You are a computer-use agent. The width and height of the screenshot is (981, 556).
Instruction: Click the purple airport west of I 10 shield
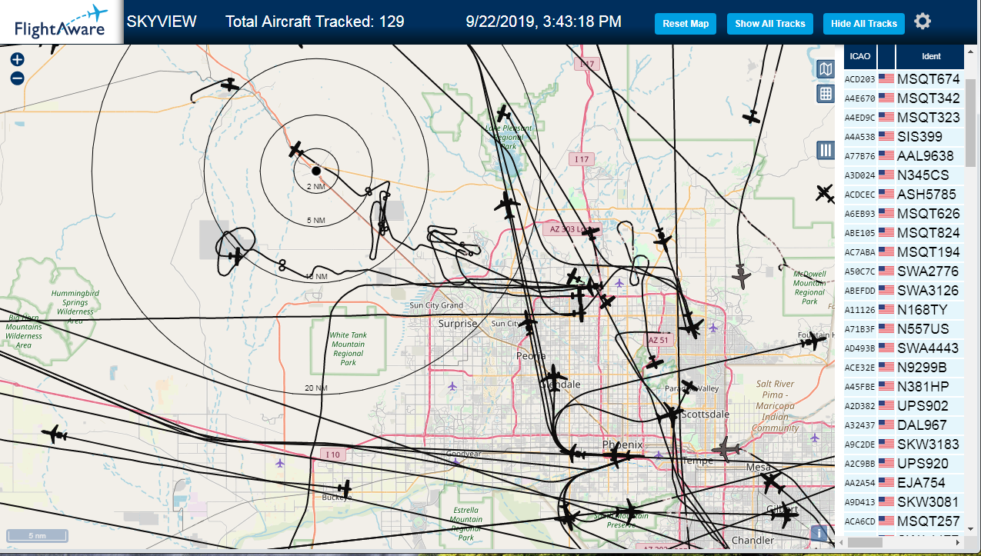tap(279, 463)
